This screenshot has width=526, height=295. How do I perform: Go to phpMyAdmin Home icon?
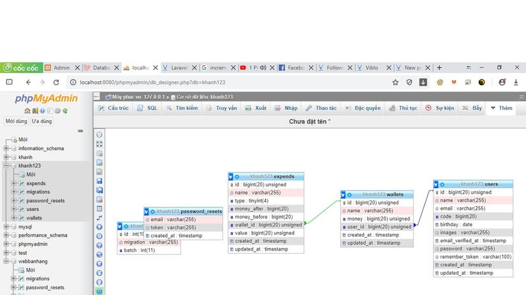27,111
